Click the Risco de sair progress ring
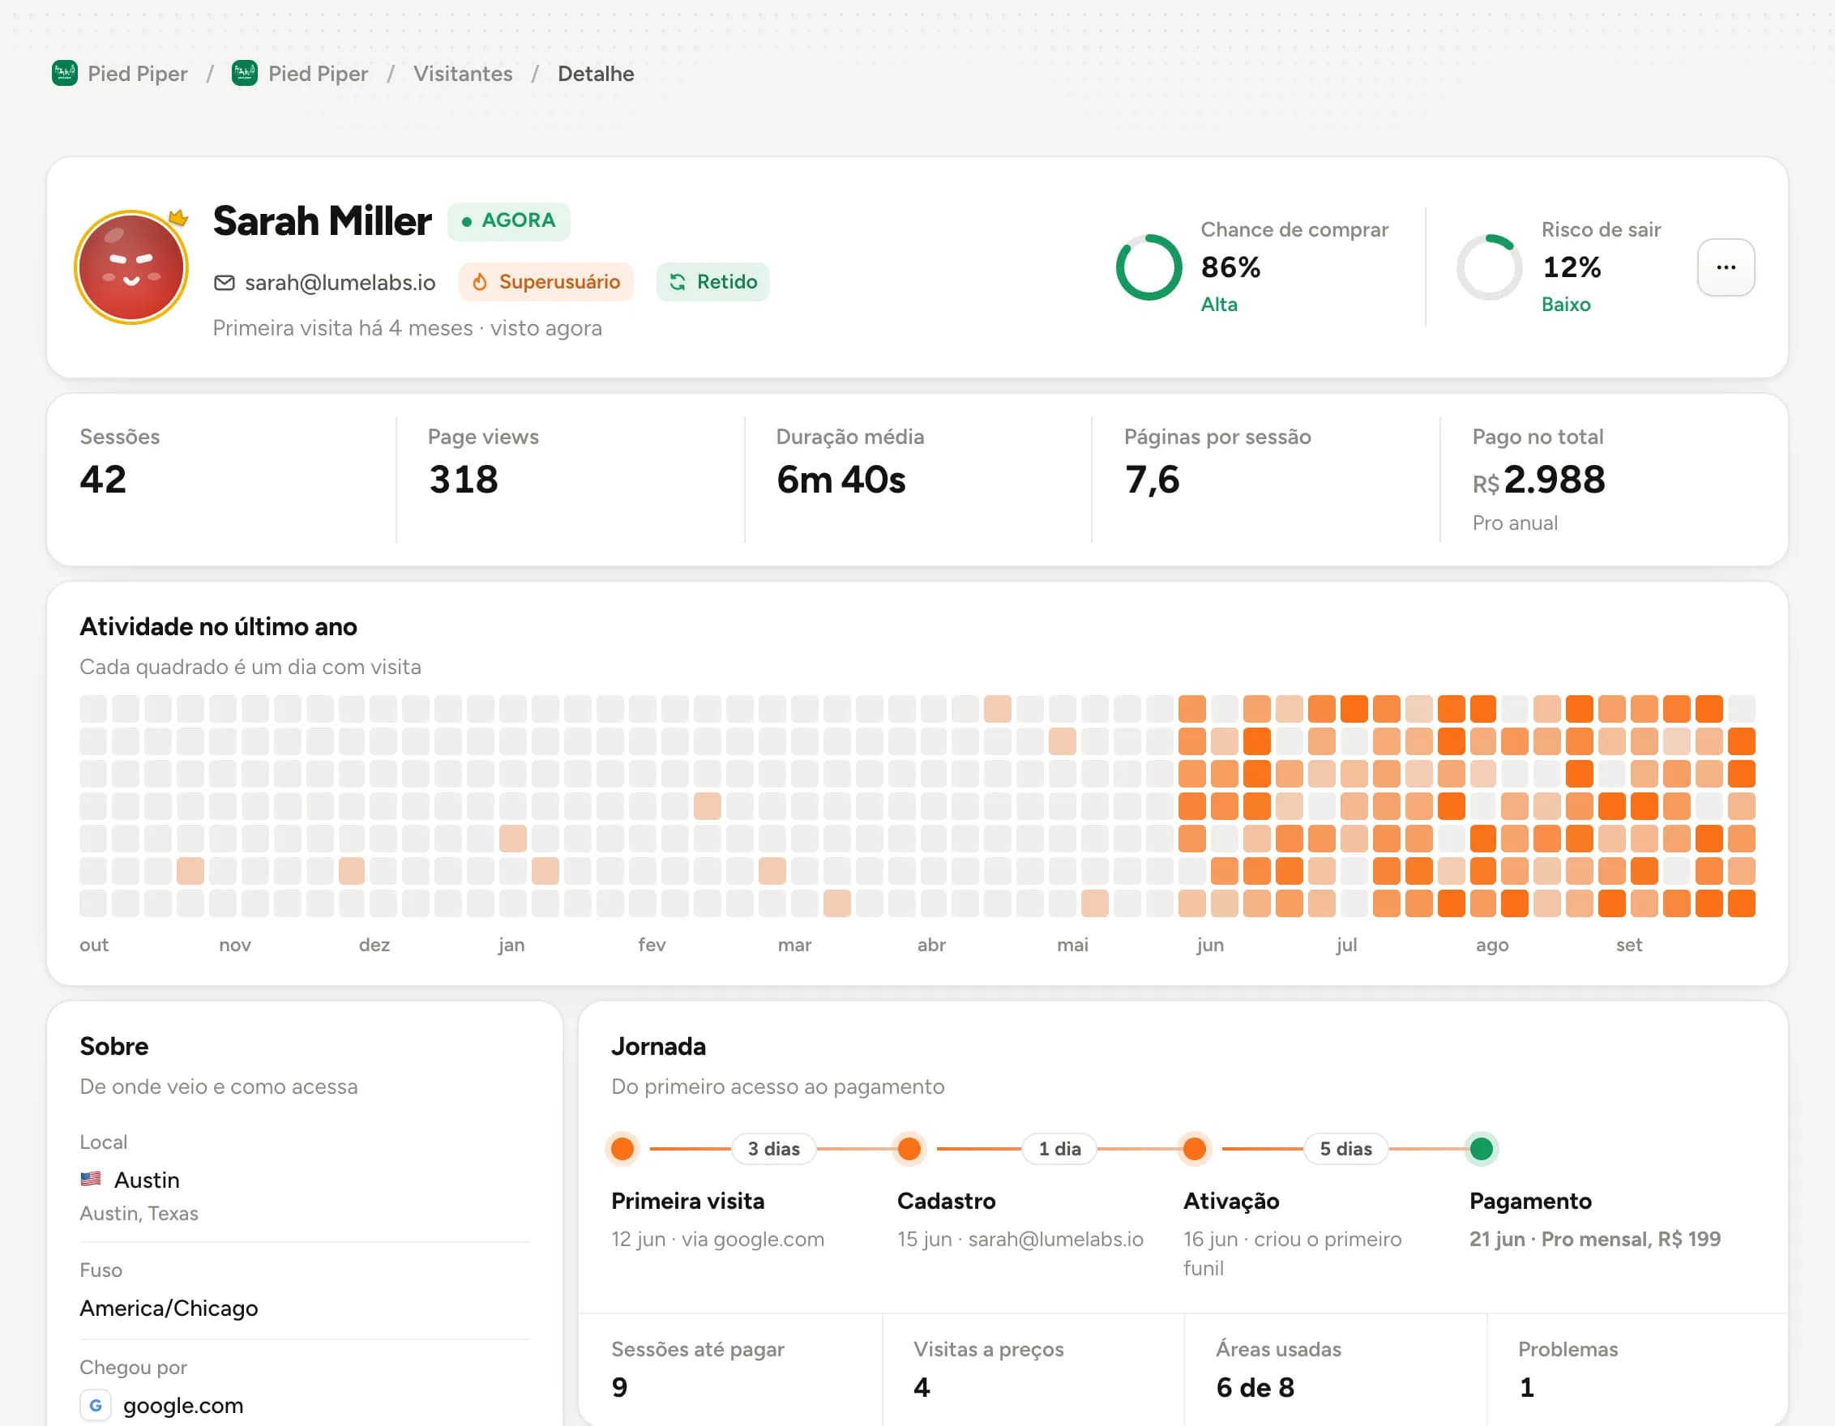 coord(1489,267)
